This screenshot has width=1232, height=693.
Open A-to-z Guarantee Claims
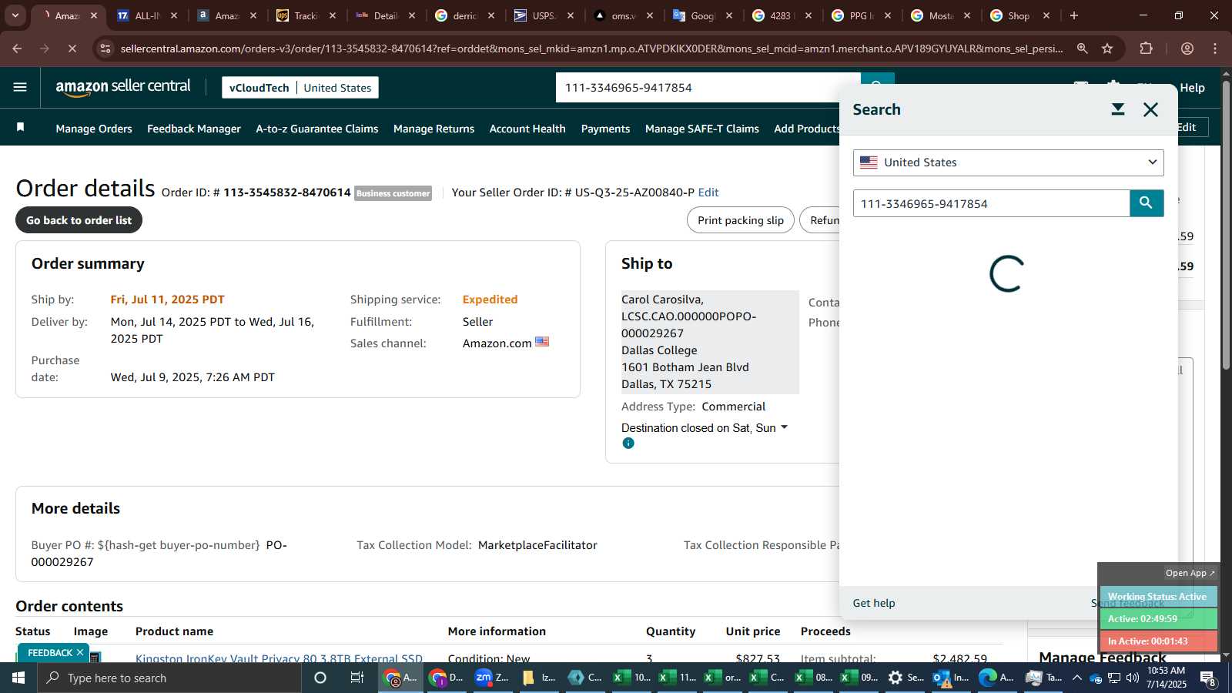317,129
